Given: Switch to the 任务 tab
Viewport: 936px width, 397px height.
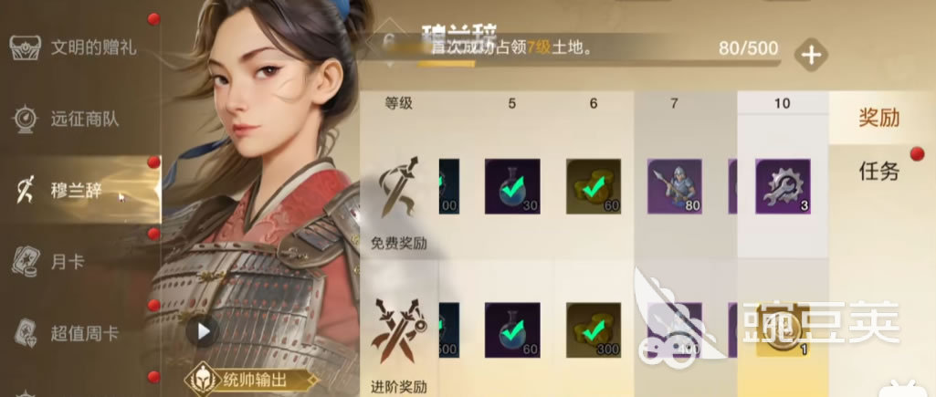Looking at the screenshot, I should (878, 172).
